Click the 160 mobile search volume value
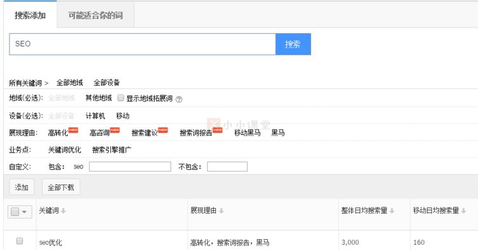The width and height of the screenshot is (478, 250). (x=419, y=242)
